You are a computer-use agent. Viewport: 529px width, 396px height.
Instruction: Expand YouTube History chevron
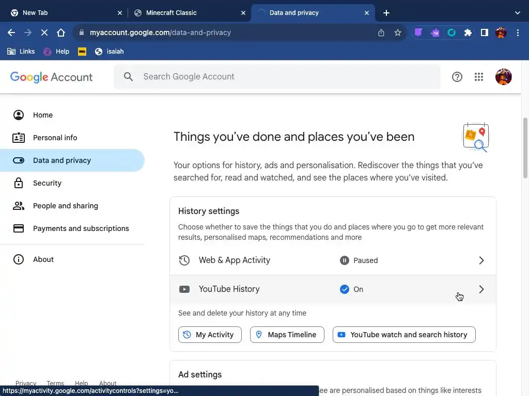tap(481, 289)
